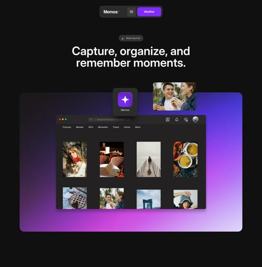This screenshot has height=267, width=262.
Task: Switch to the Travel tab
Action: coord(116,127)
